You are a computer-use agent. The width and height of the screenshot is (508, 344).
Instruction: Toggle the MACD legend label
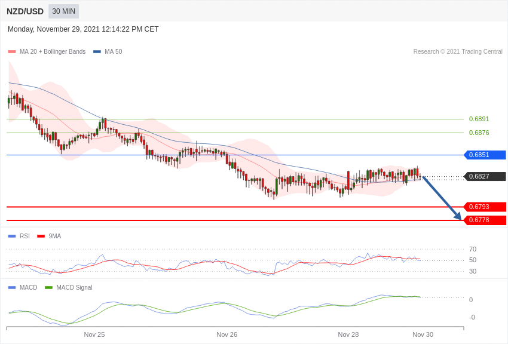pyautogui.click(x=28, y=287)
